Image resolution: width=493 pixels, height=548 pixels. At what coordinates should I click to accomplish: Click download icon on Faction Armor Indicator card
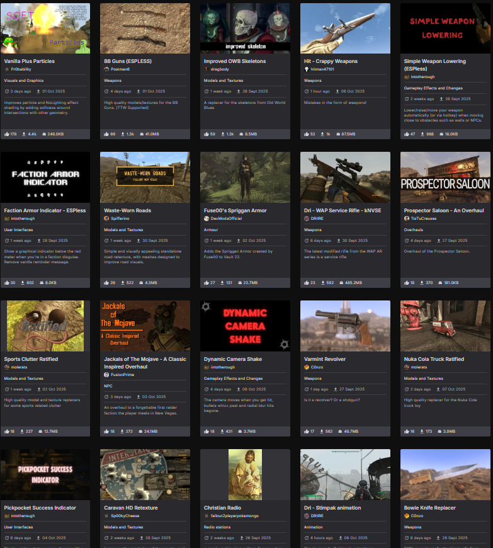point(23,282)
